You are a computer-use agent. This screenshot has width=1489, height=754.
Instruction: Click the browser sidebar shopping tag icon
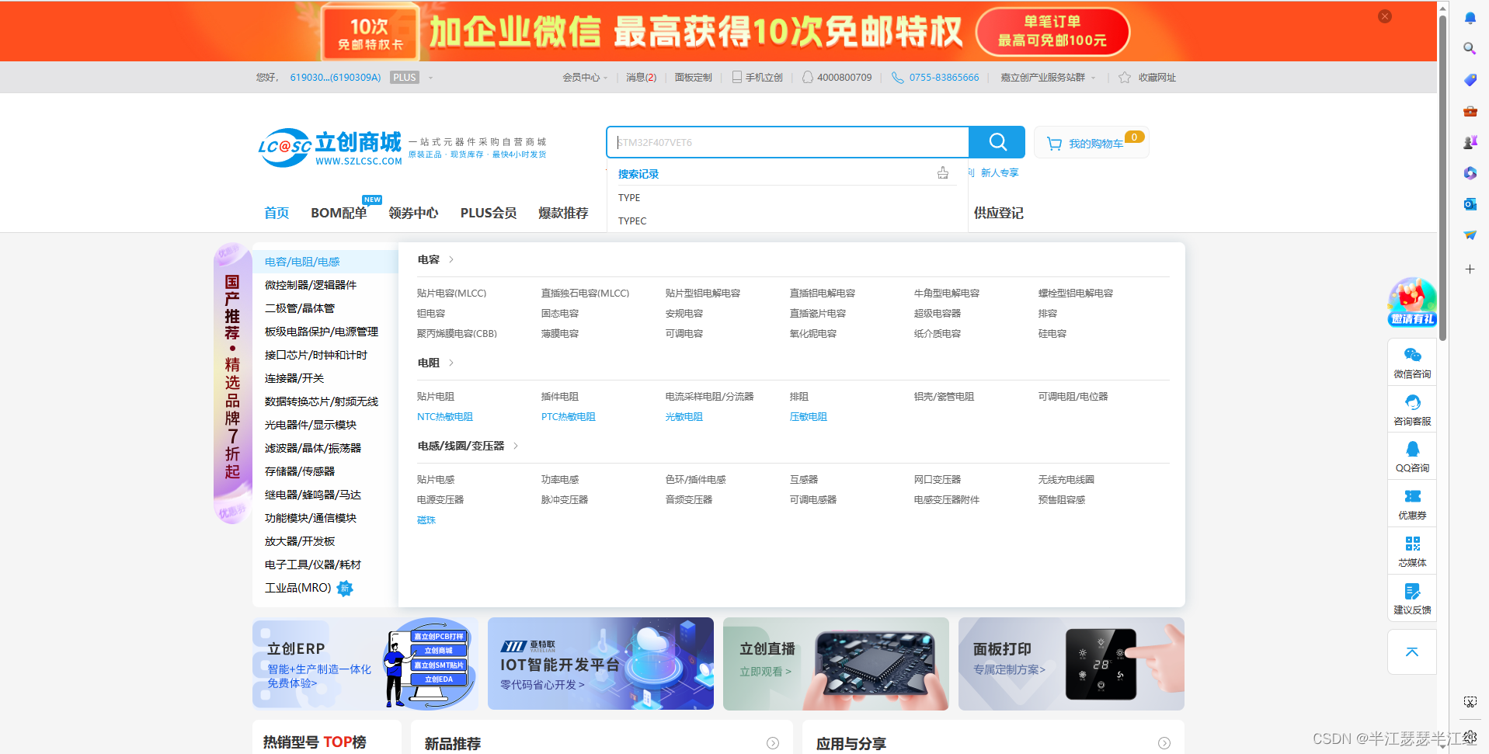tap(1470, 79)
